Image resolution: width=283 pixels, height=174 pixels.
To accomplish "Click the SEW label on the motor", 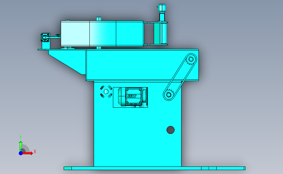I will (132, 96).
